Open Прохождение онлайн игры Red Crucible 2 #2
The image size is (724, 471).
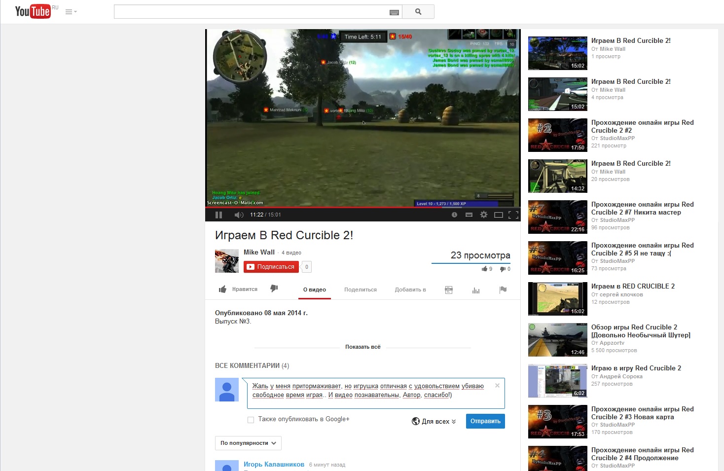click(x=642, y=126)
